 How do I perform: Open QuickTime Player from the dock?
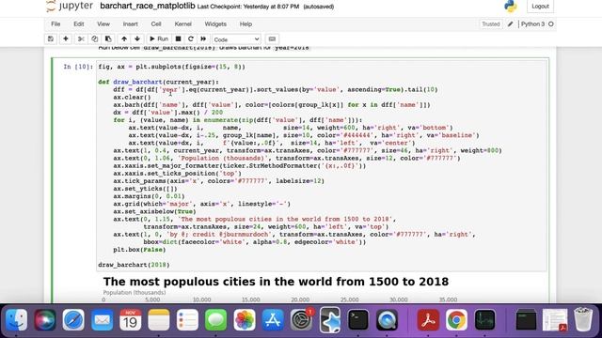387,319
